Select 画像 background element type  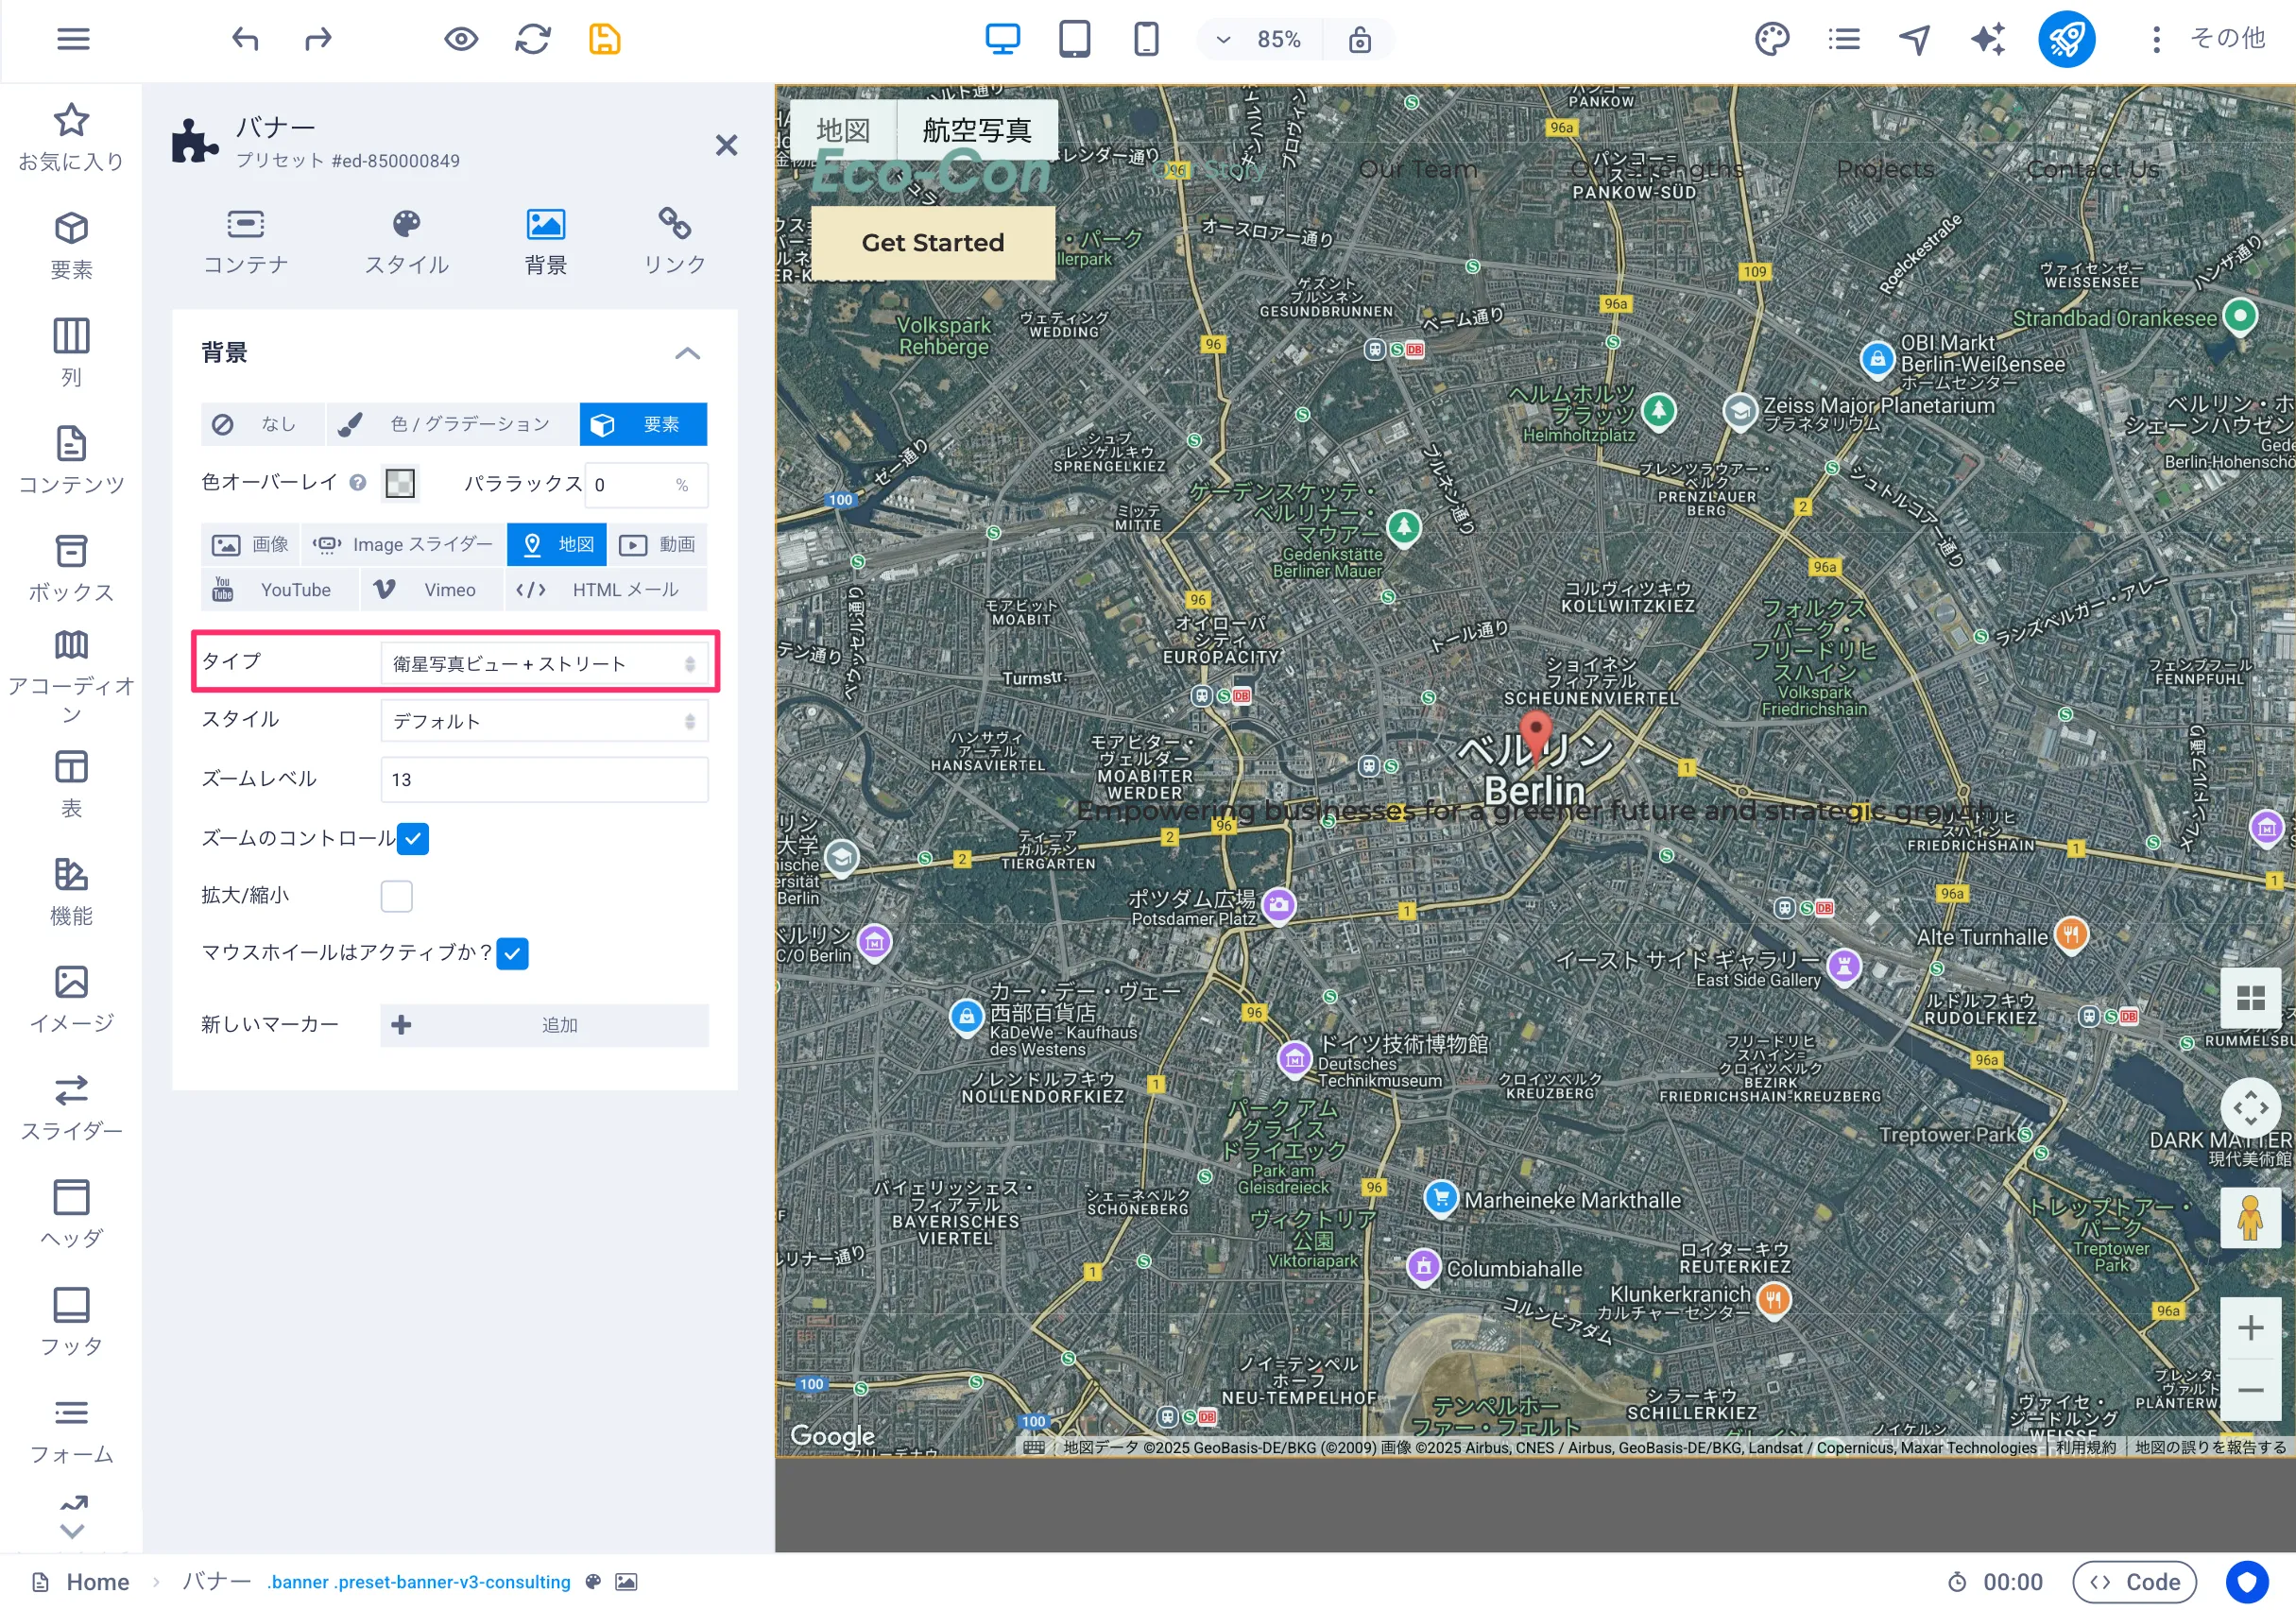(250, 544)
